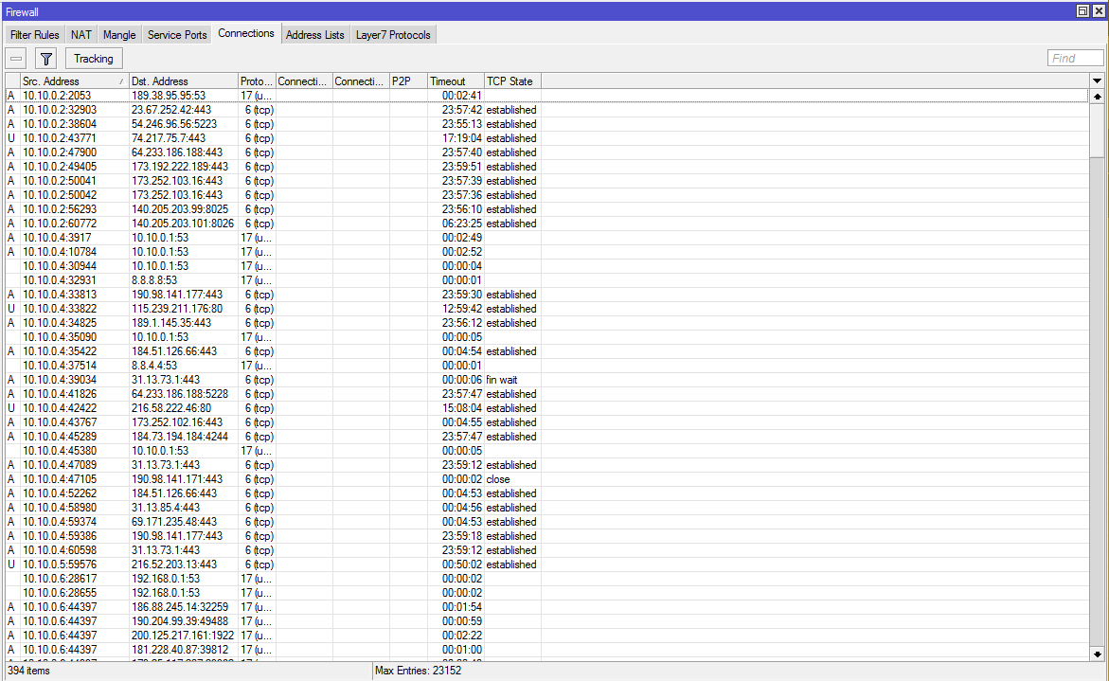Select row with source 10.10.0.2:2053

pos(546,96)
